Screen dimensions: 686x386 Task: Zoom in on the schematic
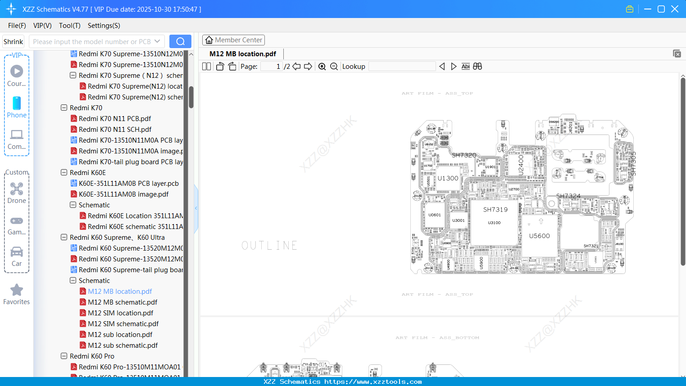(x=322, y=66)
